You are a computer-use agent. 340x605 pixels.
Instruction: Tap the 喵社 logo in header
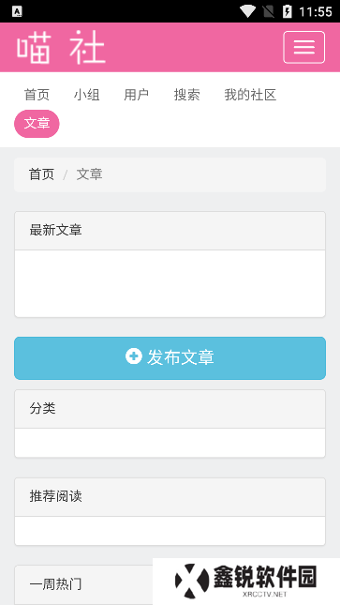point(61,48)
